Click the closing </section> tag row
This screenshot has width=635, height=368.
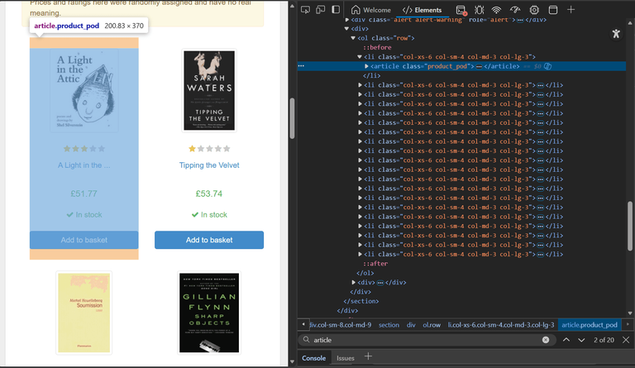(x=361, y=301)
